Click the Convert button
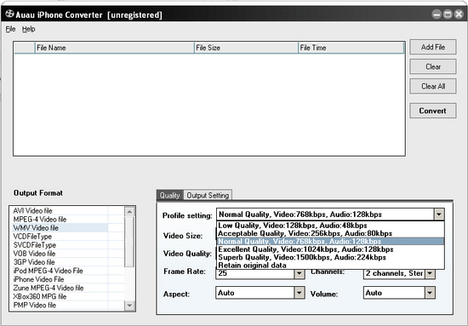Viewport: 468px width, 326px height. (x=433, y=111)
